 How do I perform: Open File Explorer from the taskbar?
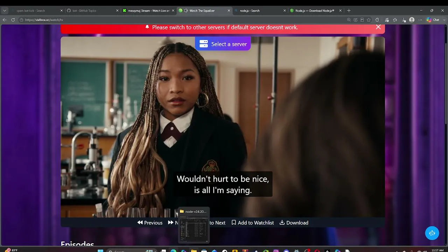pos(194,251)
